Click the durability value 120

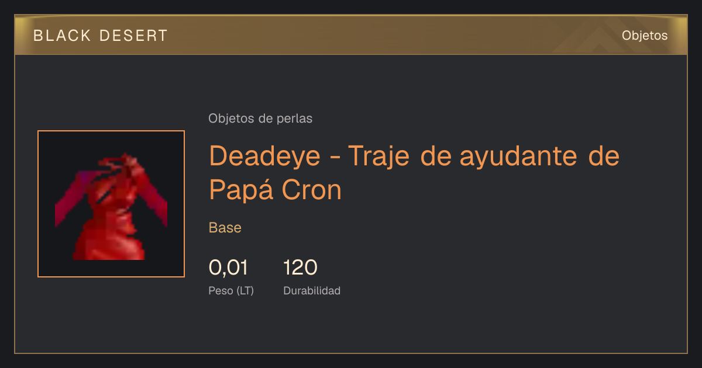301,268
